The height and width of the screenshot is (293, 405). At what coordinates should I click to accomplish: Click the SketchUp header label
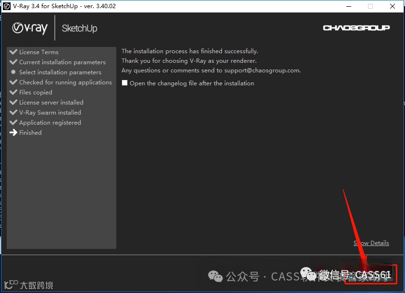pyautogui.click(x=80, y=28)
